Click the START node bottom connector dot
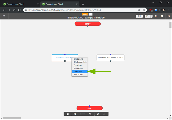 point(87,26)
